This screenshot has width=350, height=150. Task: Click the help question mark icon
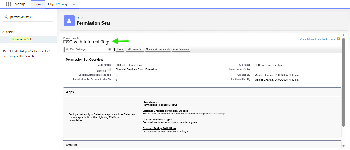pos(338,39)
